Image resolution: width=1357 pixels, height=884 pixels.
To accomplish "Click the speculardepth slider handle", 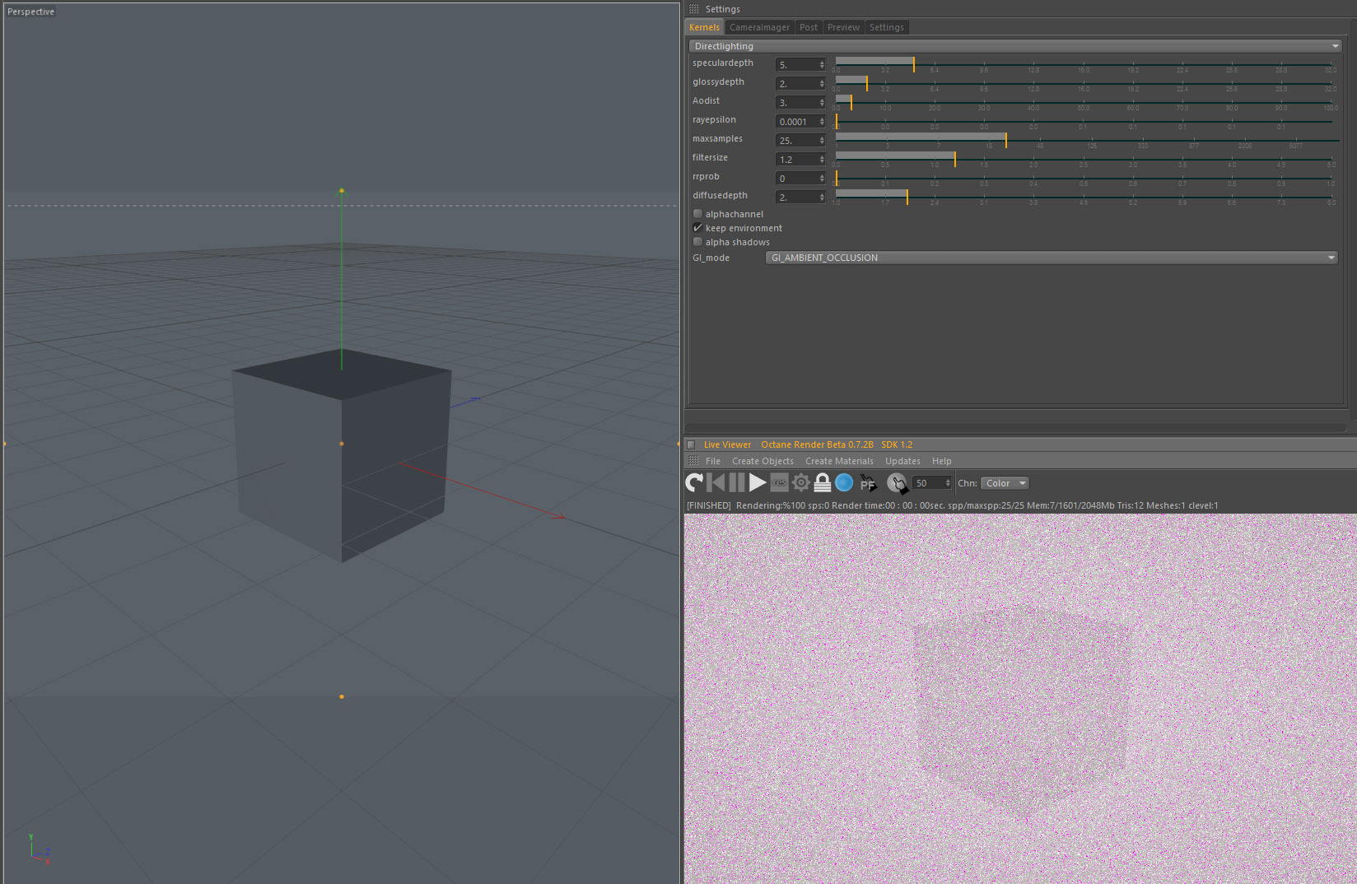I will click(x=914, y=64).
